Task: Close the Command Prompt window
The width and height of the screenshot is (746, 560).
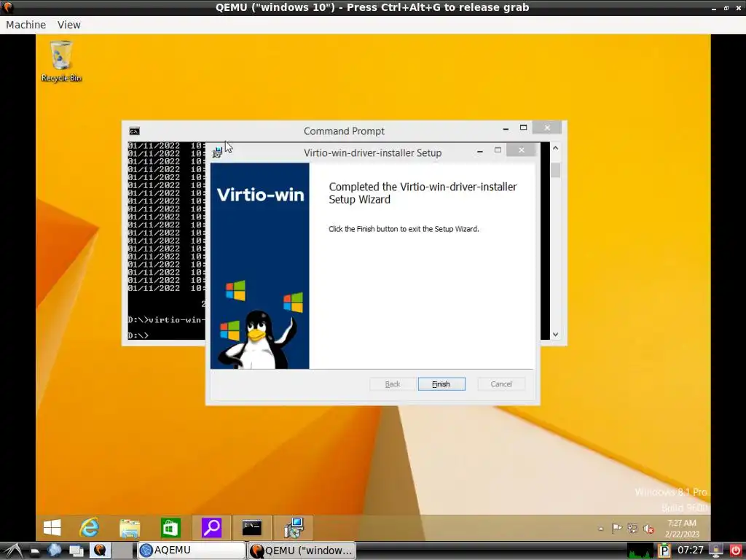Action: [x=547, y=128]
